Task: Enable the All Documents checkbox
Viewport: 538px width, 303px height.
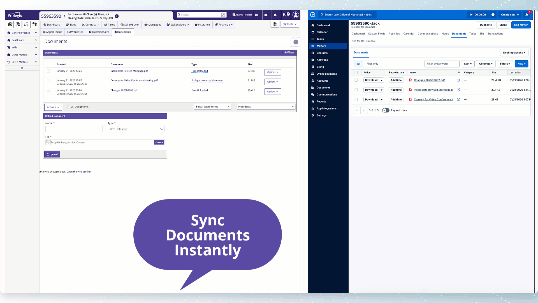Action: click(69, 107)
